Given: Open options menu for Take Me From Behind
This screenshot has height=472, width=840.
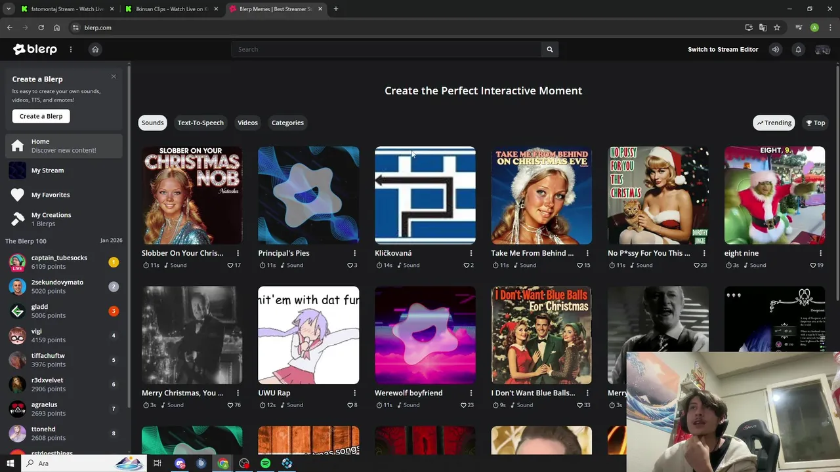Looking at the screenshot, I should pos(587,253).
